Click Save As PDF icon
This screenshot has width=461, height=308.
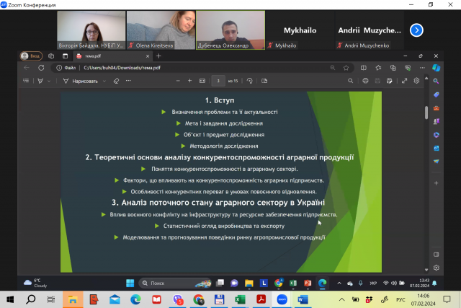coord(390,81)
